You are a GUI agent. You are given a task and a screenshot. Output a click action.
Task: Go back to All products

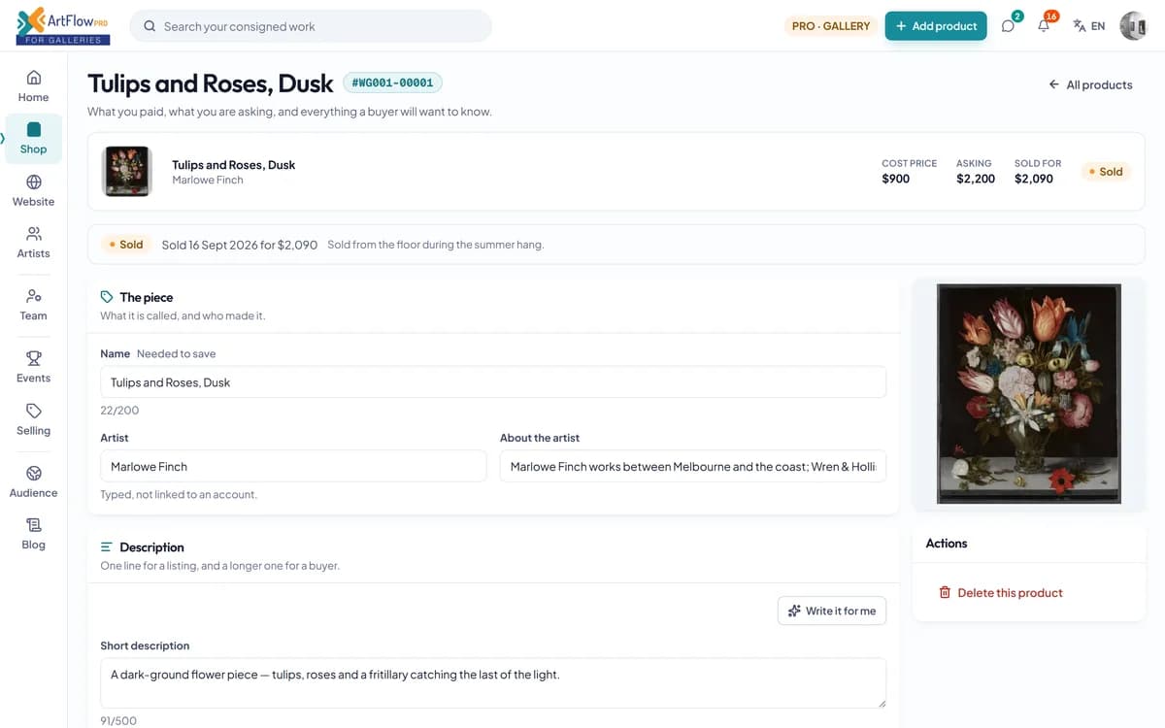tap(1090, 84)
